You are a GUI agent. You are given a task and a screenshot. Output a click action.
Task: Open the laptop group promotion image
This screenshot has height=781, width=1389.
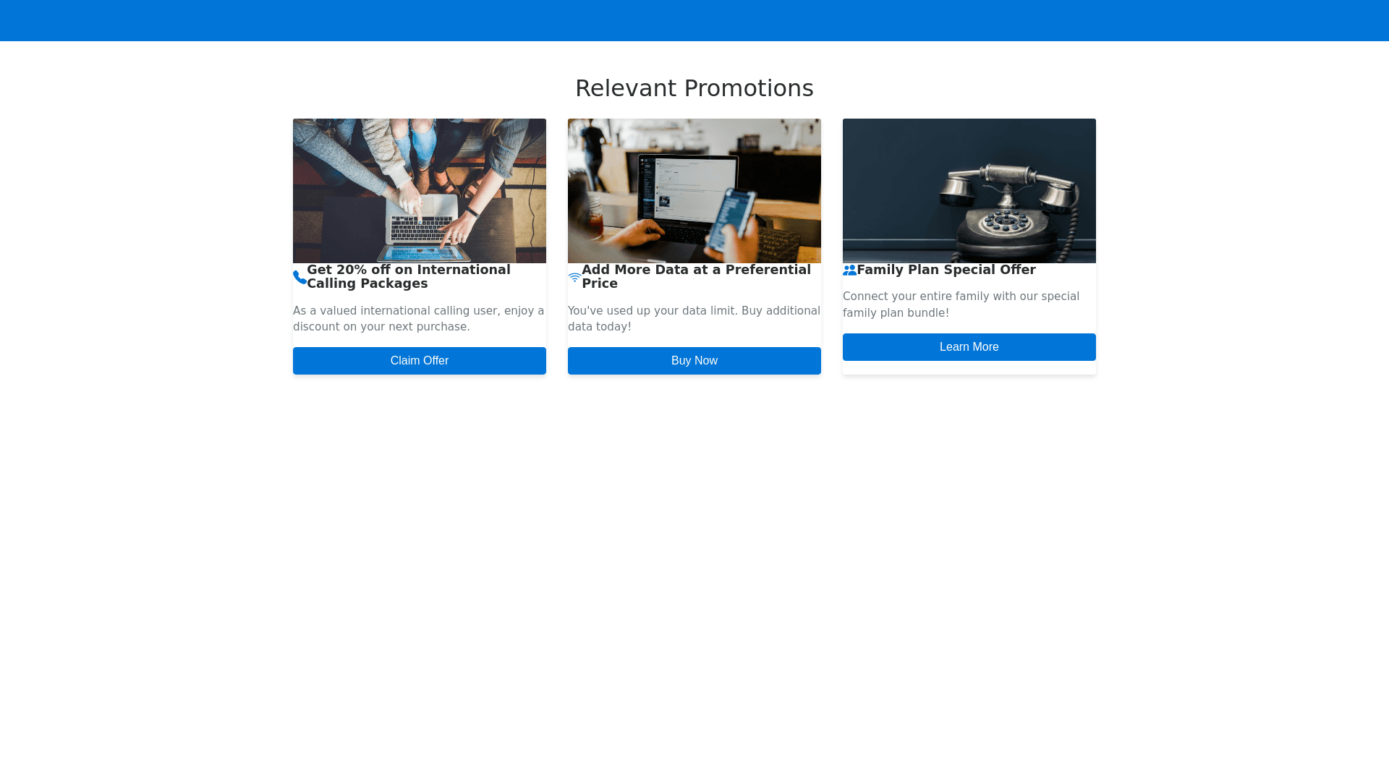(x=420, y=190)
